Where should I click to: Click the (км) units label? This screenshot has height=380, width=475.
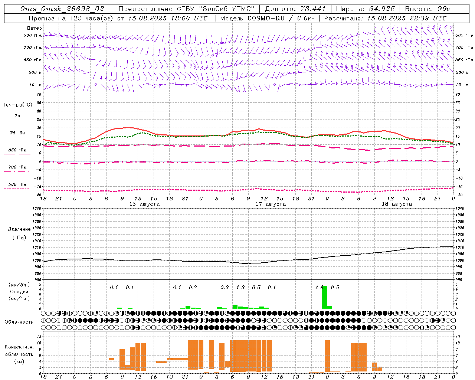(19, 361)
